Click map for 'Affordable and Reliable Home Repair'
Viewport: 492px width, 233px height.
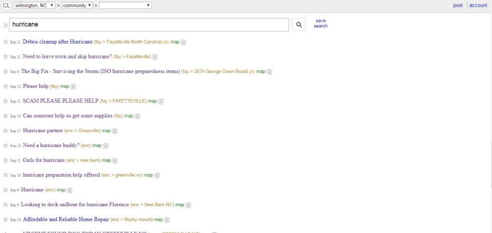tap(158, 219)
